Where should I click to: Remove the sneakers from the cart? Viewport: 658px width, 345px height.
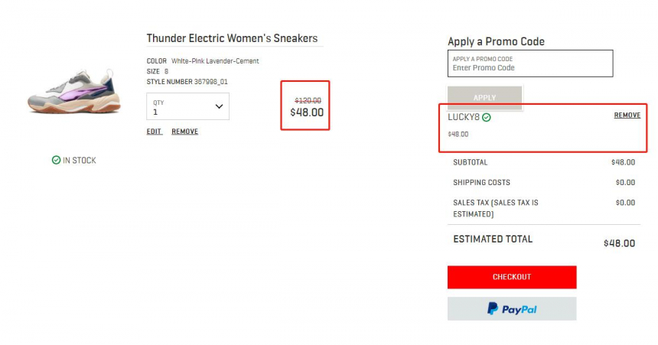[x=184, y=132]
